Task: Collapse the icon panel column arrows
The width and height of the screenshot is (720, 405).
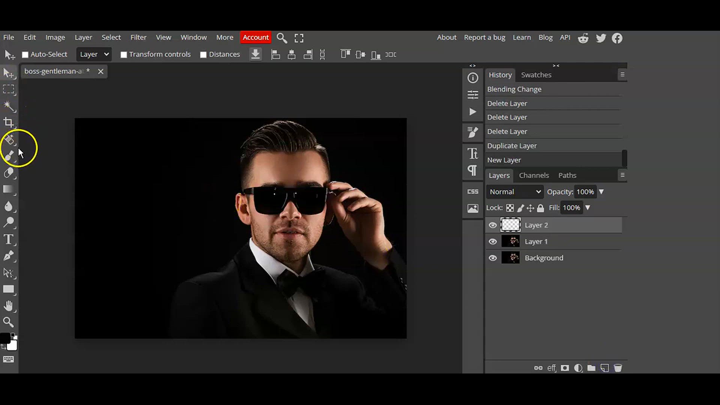Action: point(472,66)
